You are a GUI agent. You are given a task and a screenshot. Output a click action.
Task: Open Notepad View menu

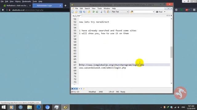(x=94, y=8)
